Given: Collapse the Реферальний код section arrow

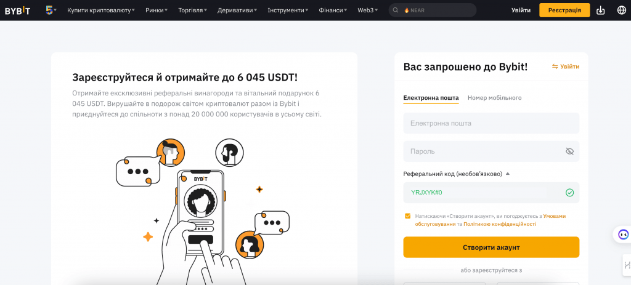Looking at the screenshot, I should pos(508,174).
